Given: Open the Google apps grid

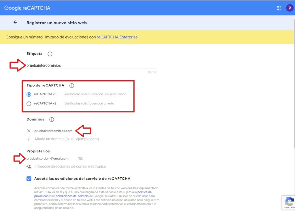Looking at the screenshot, I should pos(279,8).
